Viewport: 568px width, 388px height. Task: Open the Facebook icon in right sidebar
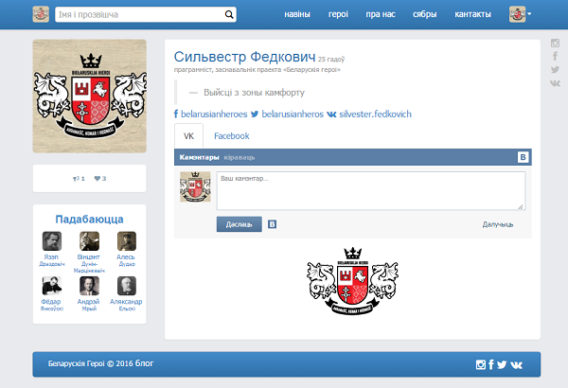click(x=555, y=56)
